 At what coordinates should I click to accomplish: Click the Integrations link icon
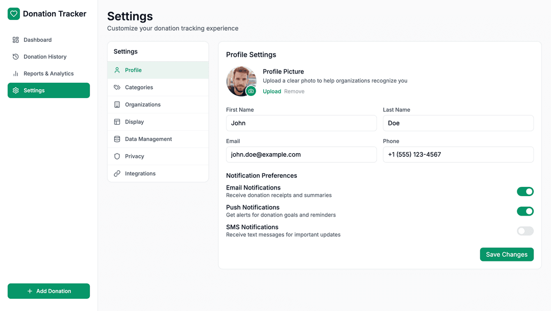point(117,174)
